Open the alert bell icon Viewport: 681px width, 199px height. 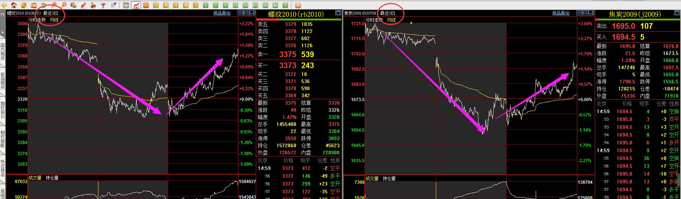(93, 5)
